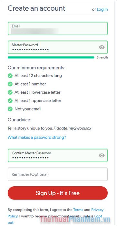The height and width of the screenshot is (226, 117).
Task: Open the Terms link
Action: pos(78,210)
